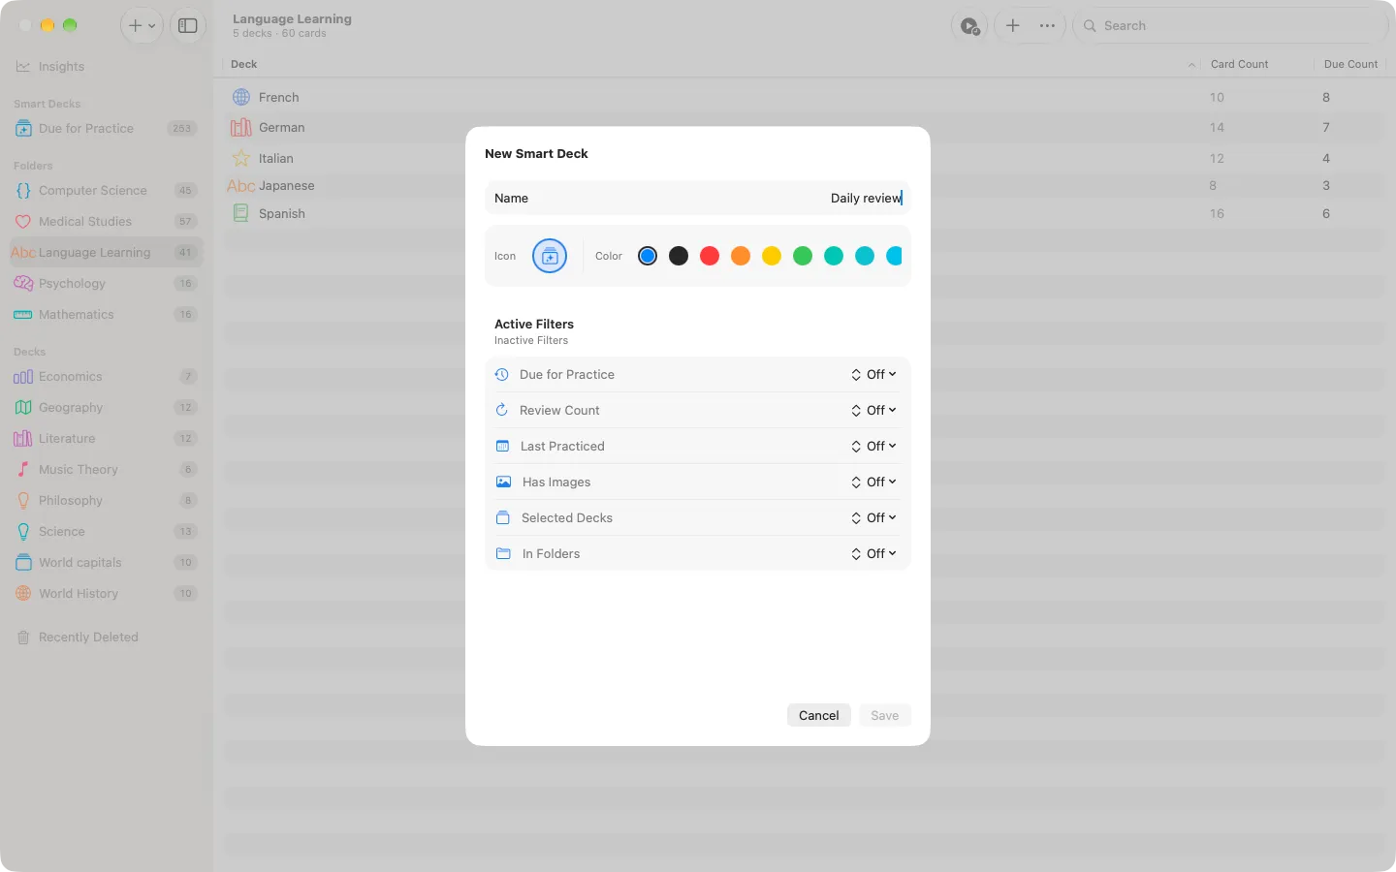Viewport: 1396px width, 872px height.
Task: Select the Smart Deck icon chooser
Action: coord(550,256)
